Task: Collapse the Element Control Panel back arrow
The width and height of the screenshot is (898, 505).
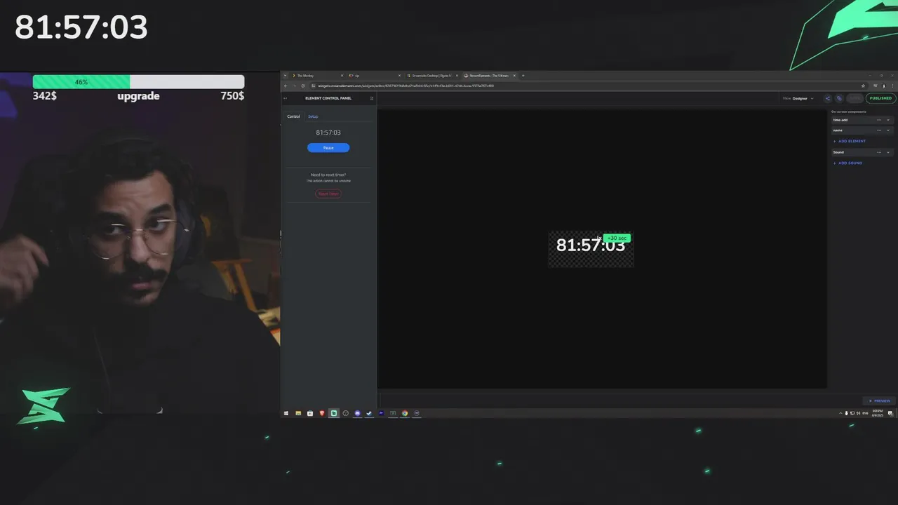Action: (286, 98)
